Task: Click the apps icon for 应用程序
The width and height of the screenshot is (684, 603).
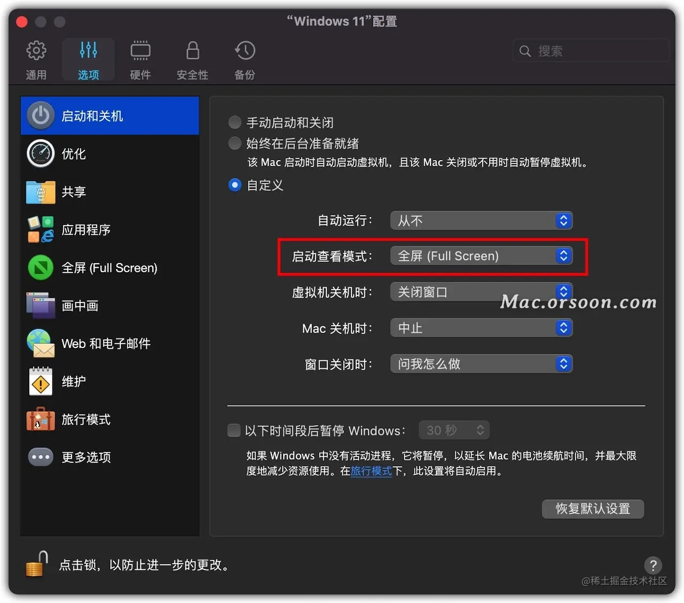Action: [41, 229]
